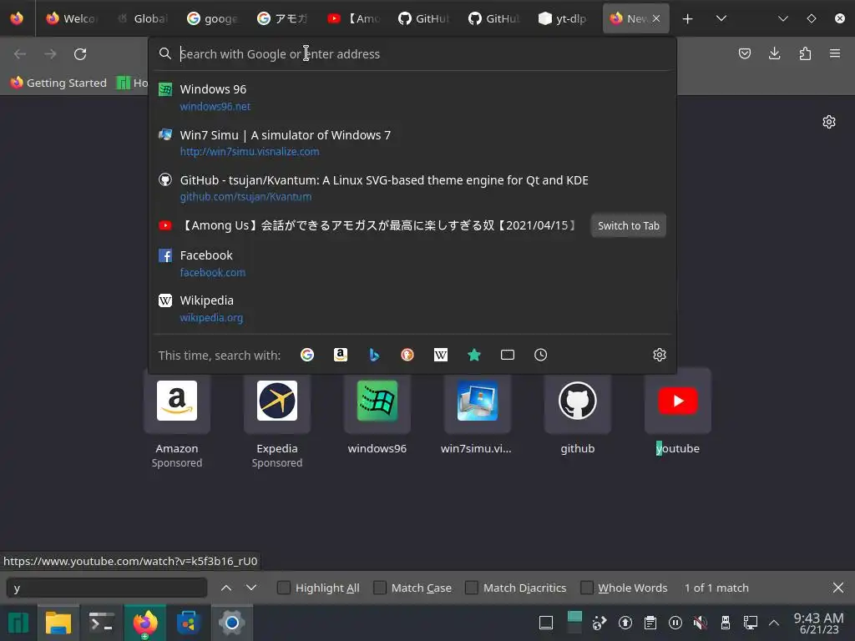Open the Extensions menu

[x=805, y=53]
